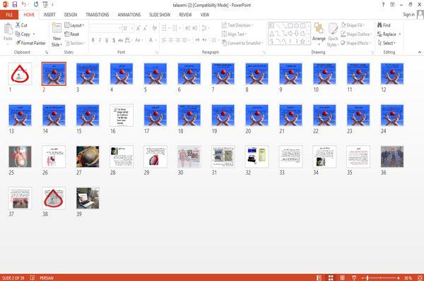Toggle Underline formatting

coord(107,40)
